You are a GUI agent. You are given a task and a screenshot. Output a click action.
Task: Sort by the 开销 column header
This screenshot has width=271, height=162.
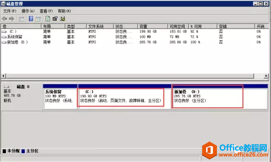[x=262, y=26]
